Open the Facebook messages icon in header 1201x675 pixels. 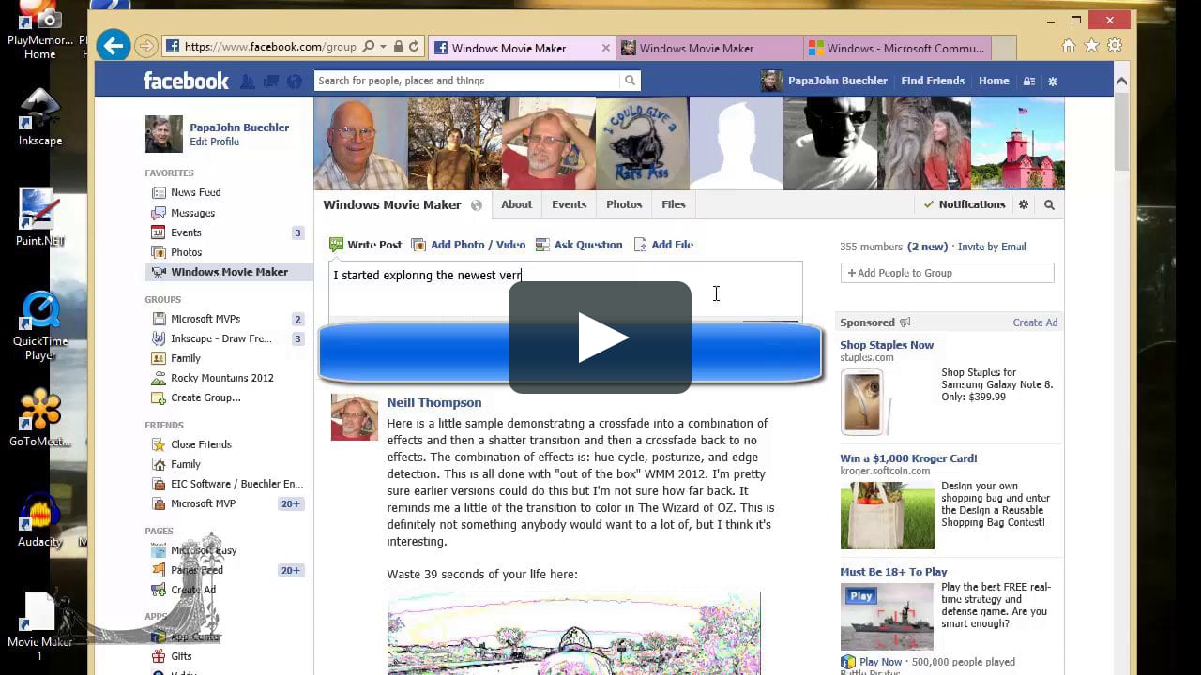tap(271, 82)
